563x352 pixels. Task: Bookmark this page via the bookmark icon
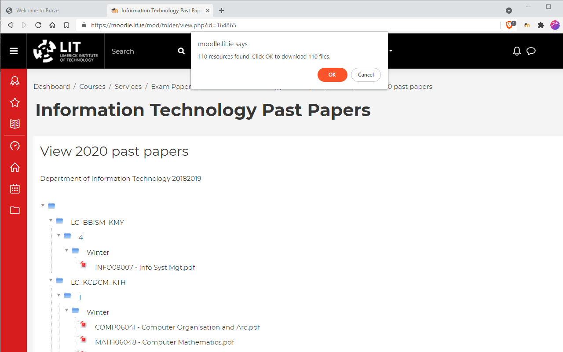(x=66, y=25)
